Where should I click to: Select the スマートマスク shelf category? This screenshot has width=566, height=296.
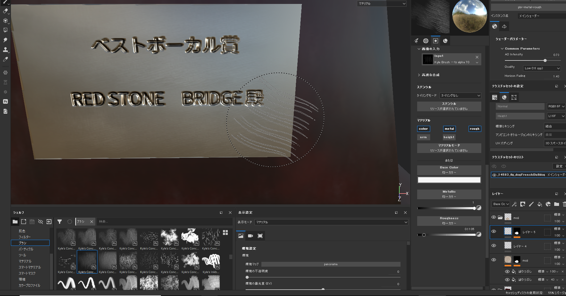click(x=26, y=273)
